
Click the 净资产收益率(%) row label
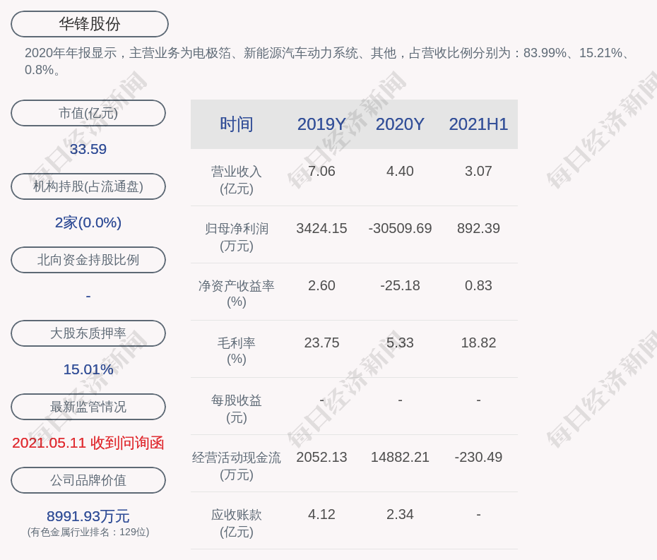237,294
